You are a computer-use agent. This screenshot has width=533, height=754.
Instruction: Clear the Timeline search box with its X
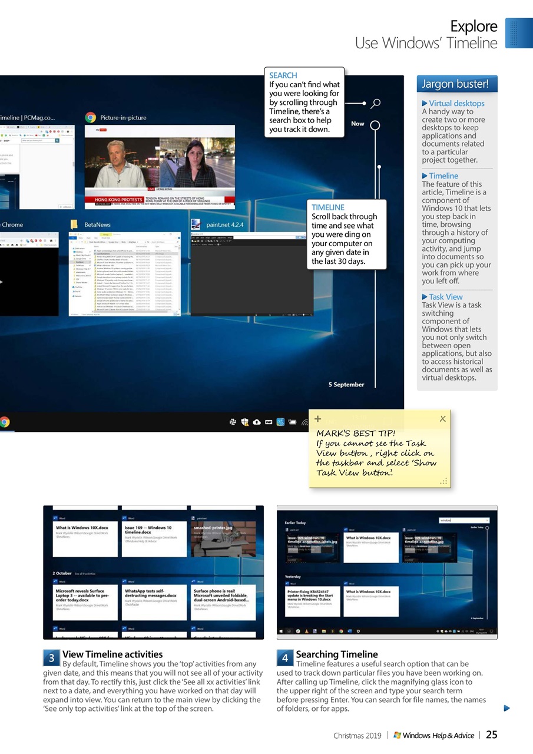tap(487, 520)
